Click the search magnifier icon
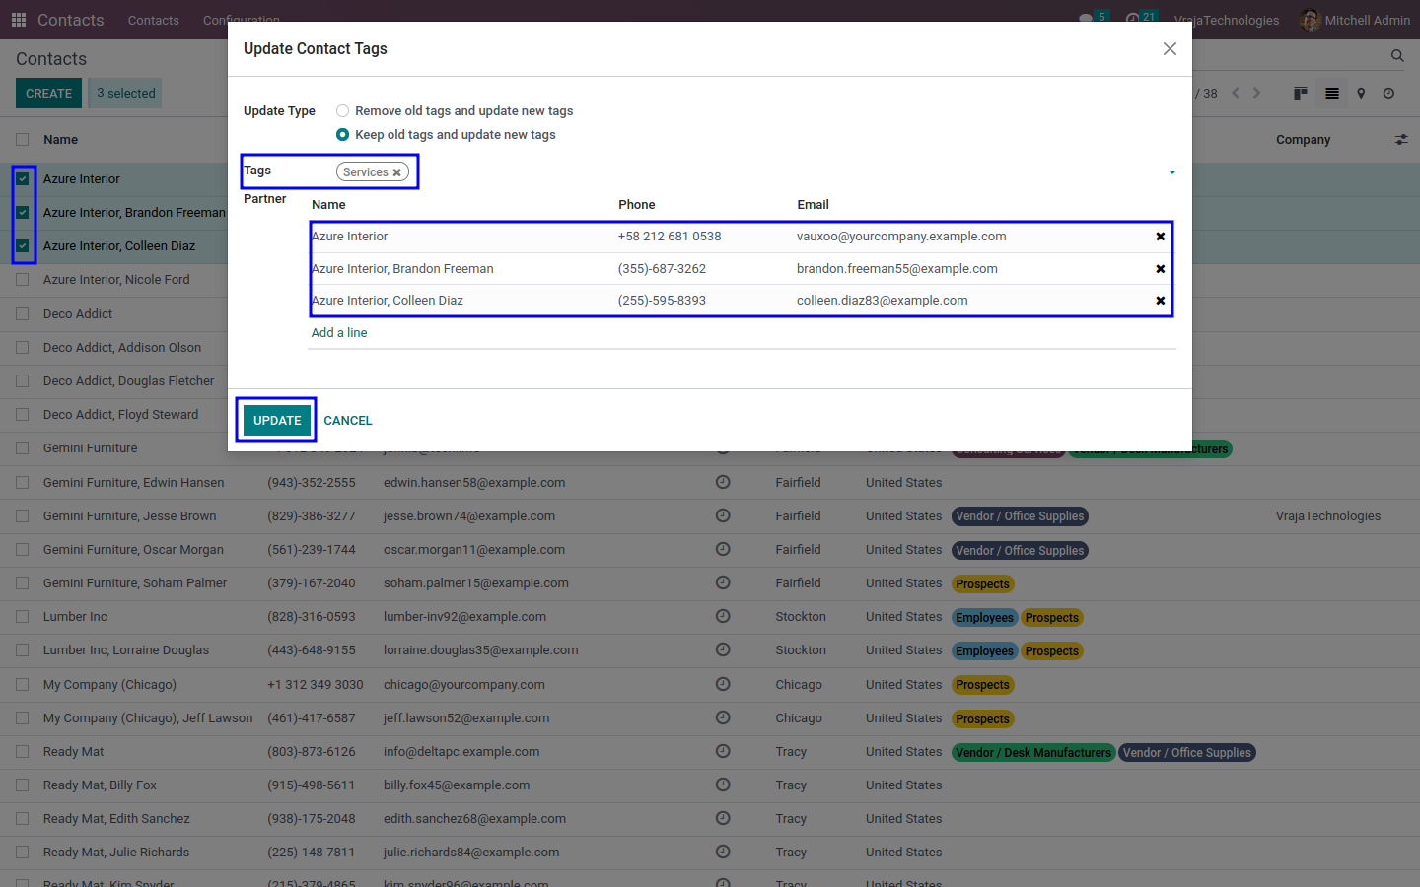 1397,56
